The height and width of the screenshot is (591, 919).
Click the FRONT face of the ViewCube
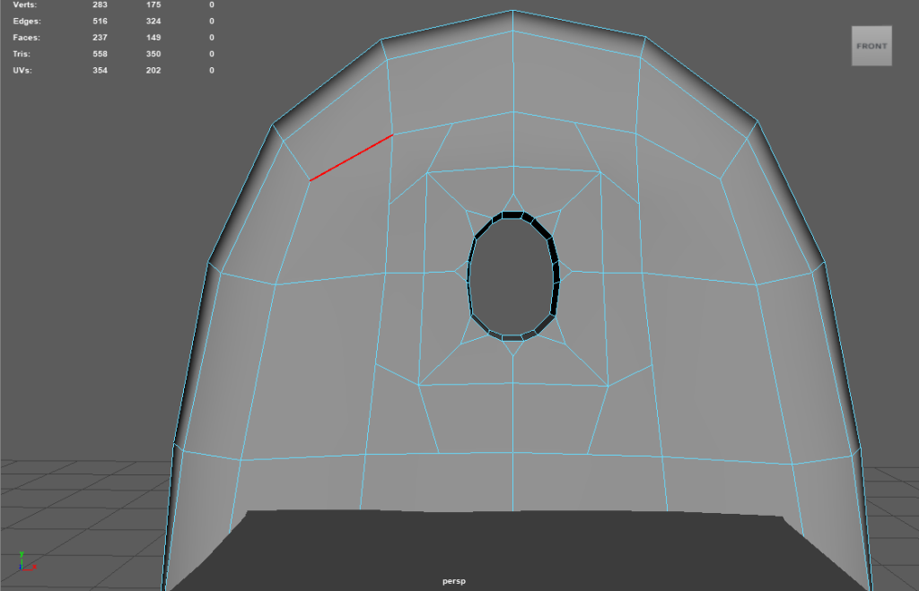871,46
